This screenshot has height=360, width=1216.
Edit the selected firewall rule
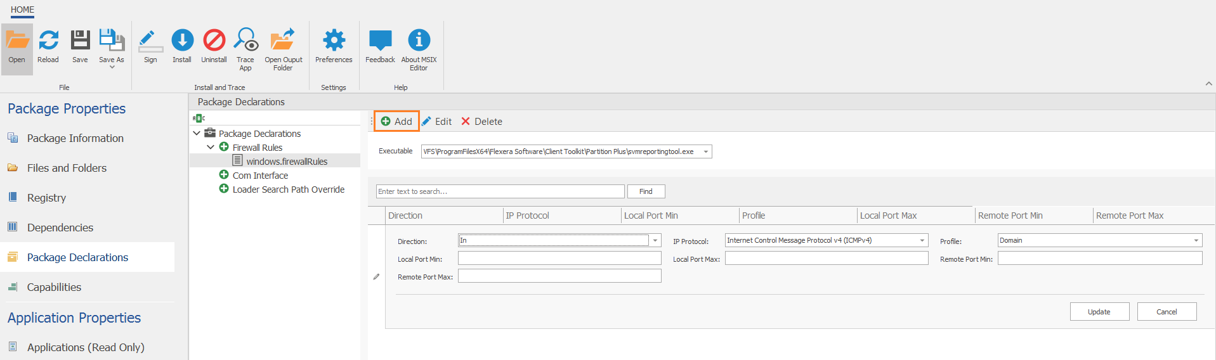coord(437,121)
